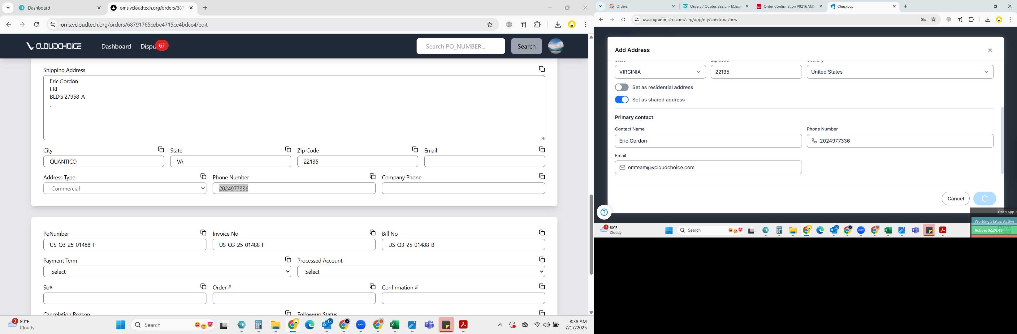The height and width of the screenshot is (334, 1017).
Task: Open the Ingram Micro help question icon
Action: [x=604, y=212]
